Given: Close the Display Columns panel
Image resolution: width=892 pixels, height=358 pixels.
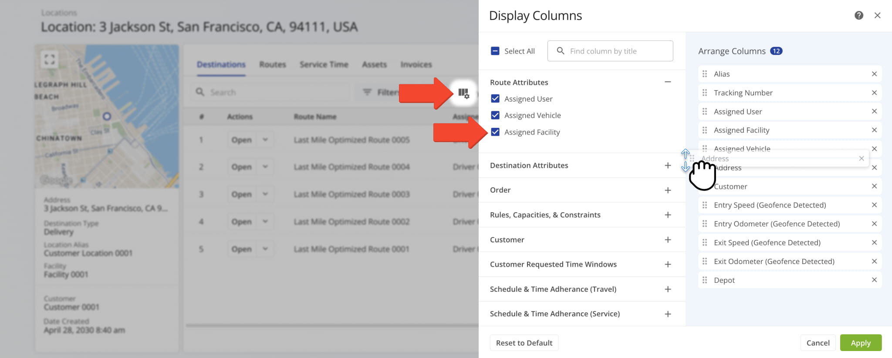Looking at the screenshot, I should (x=877, y=16).
